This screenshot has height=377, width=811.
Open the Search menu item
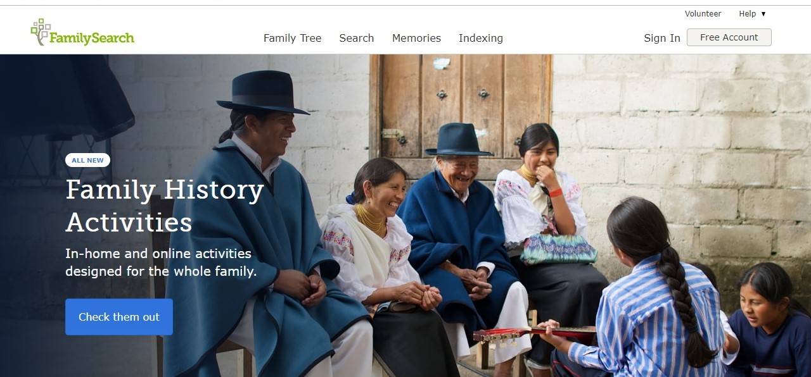[357, 38]
